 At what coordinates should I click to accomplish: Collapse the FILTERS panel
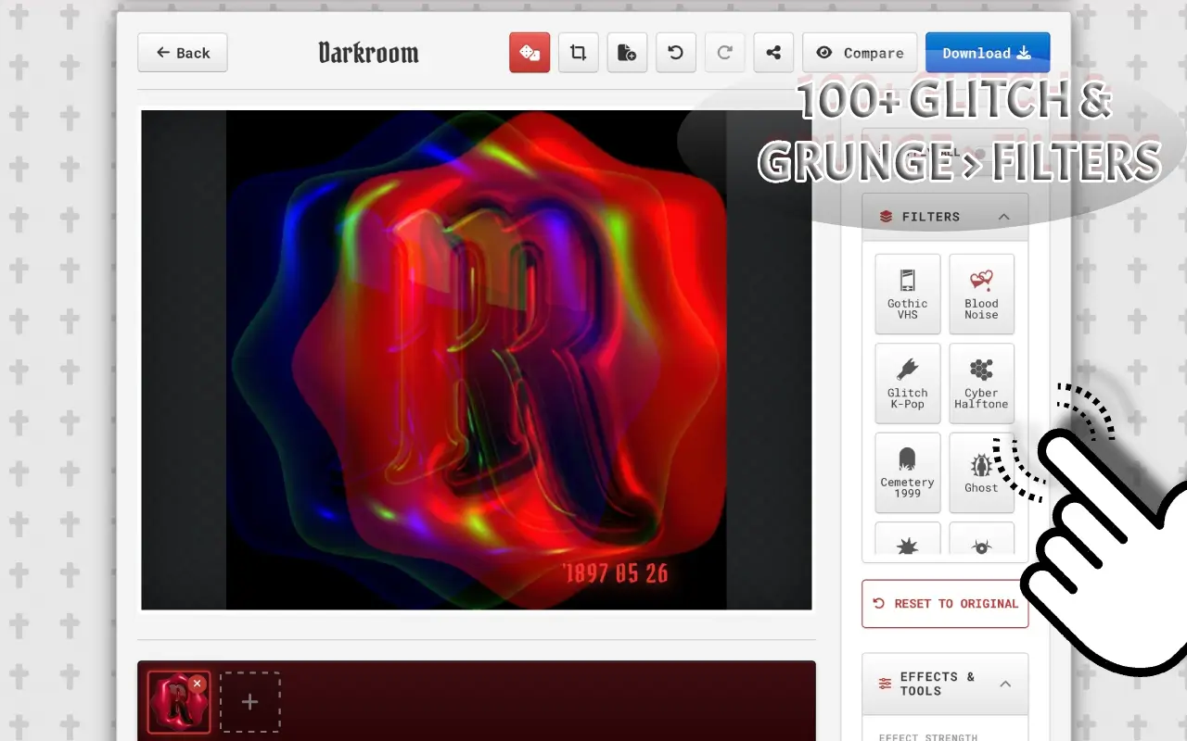tap(1004, 216)
